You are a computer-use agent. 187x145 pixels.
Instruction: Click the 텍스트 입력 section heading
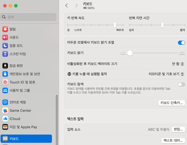[75, 119]
